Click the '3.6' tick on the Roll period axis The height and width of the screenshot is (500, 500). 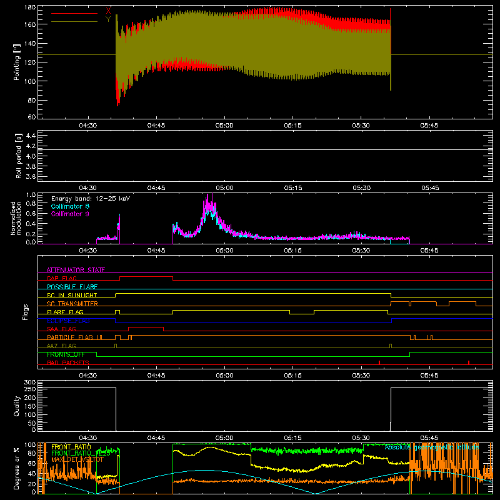tap(31, 177)
